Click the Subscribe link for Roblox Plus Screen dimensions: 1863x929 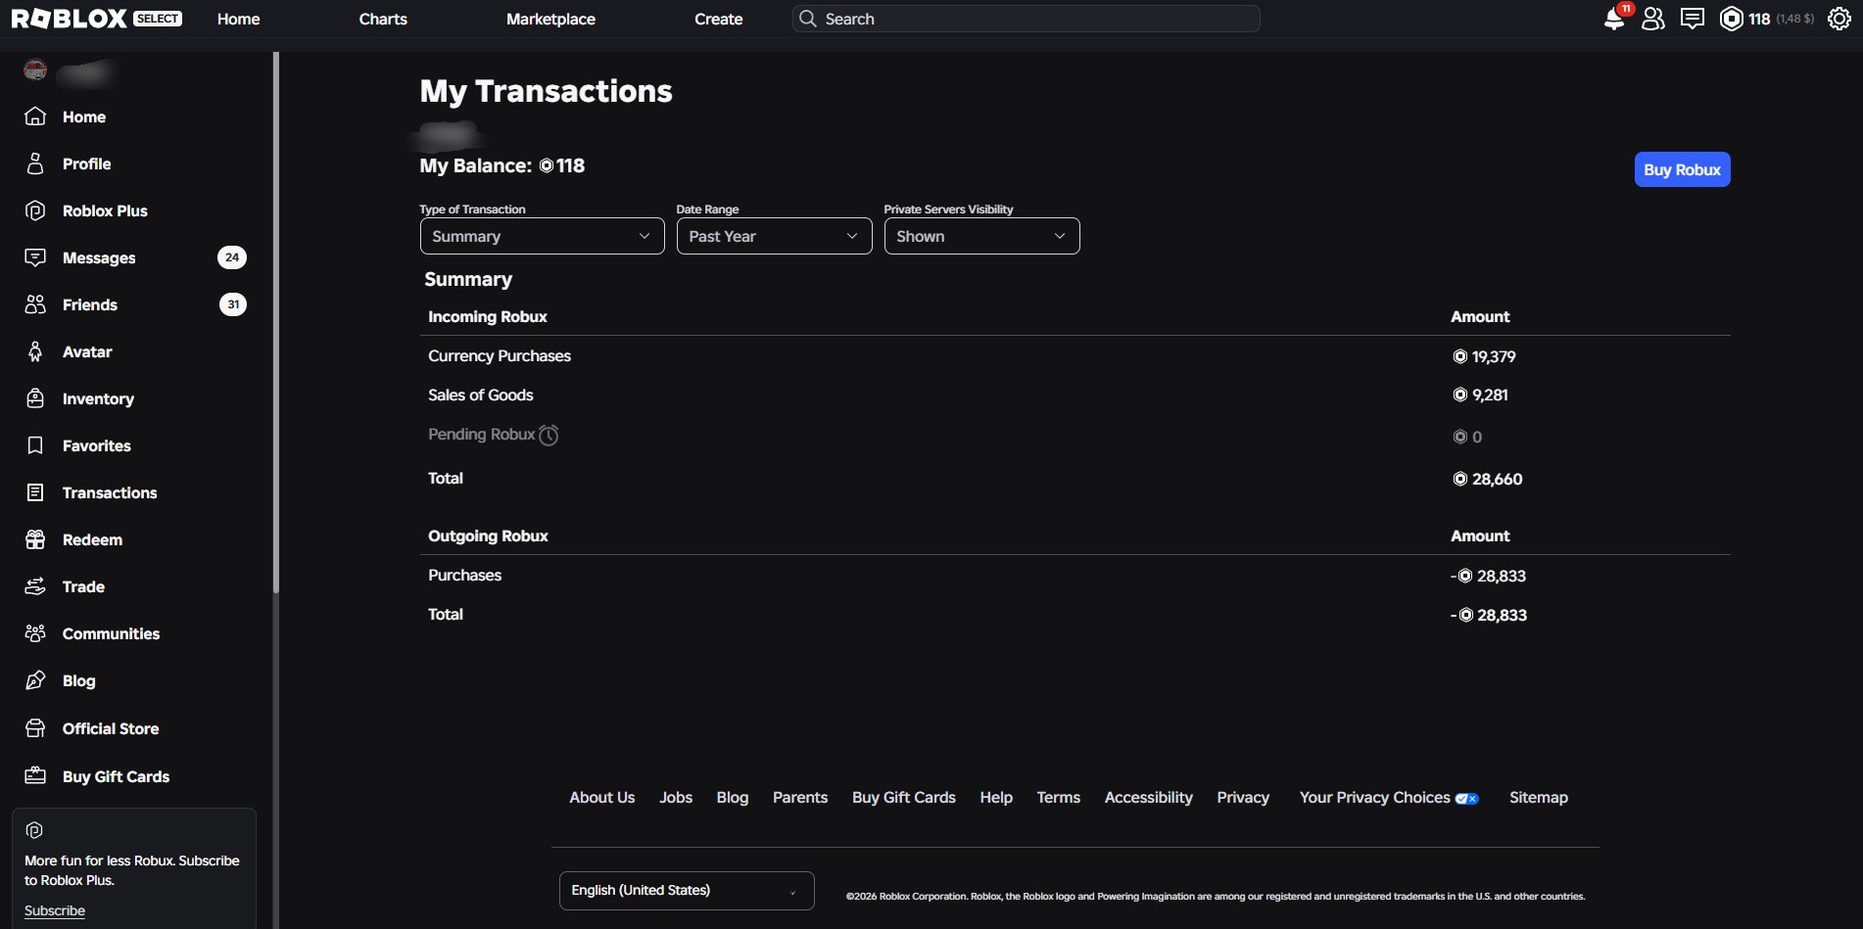tap(55, 910)
